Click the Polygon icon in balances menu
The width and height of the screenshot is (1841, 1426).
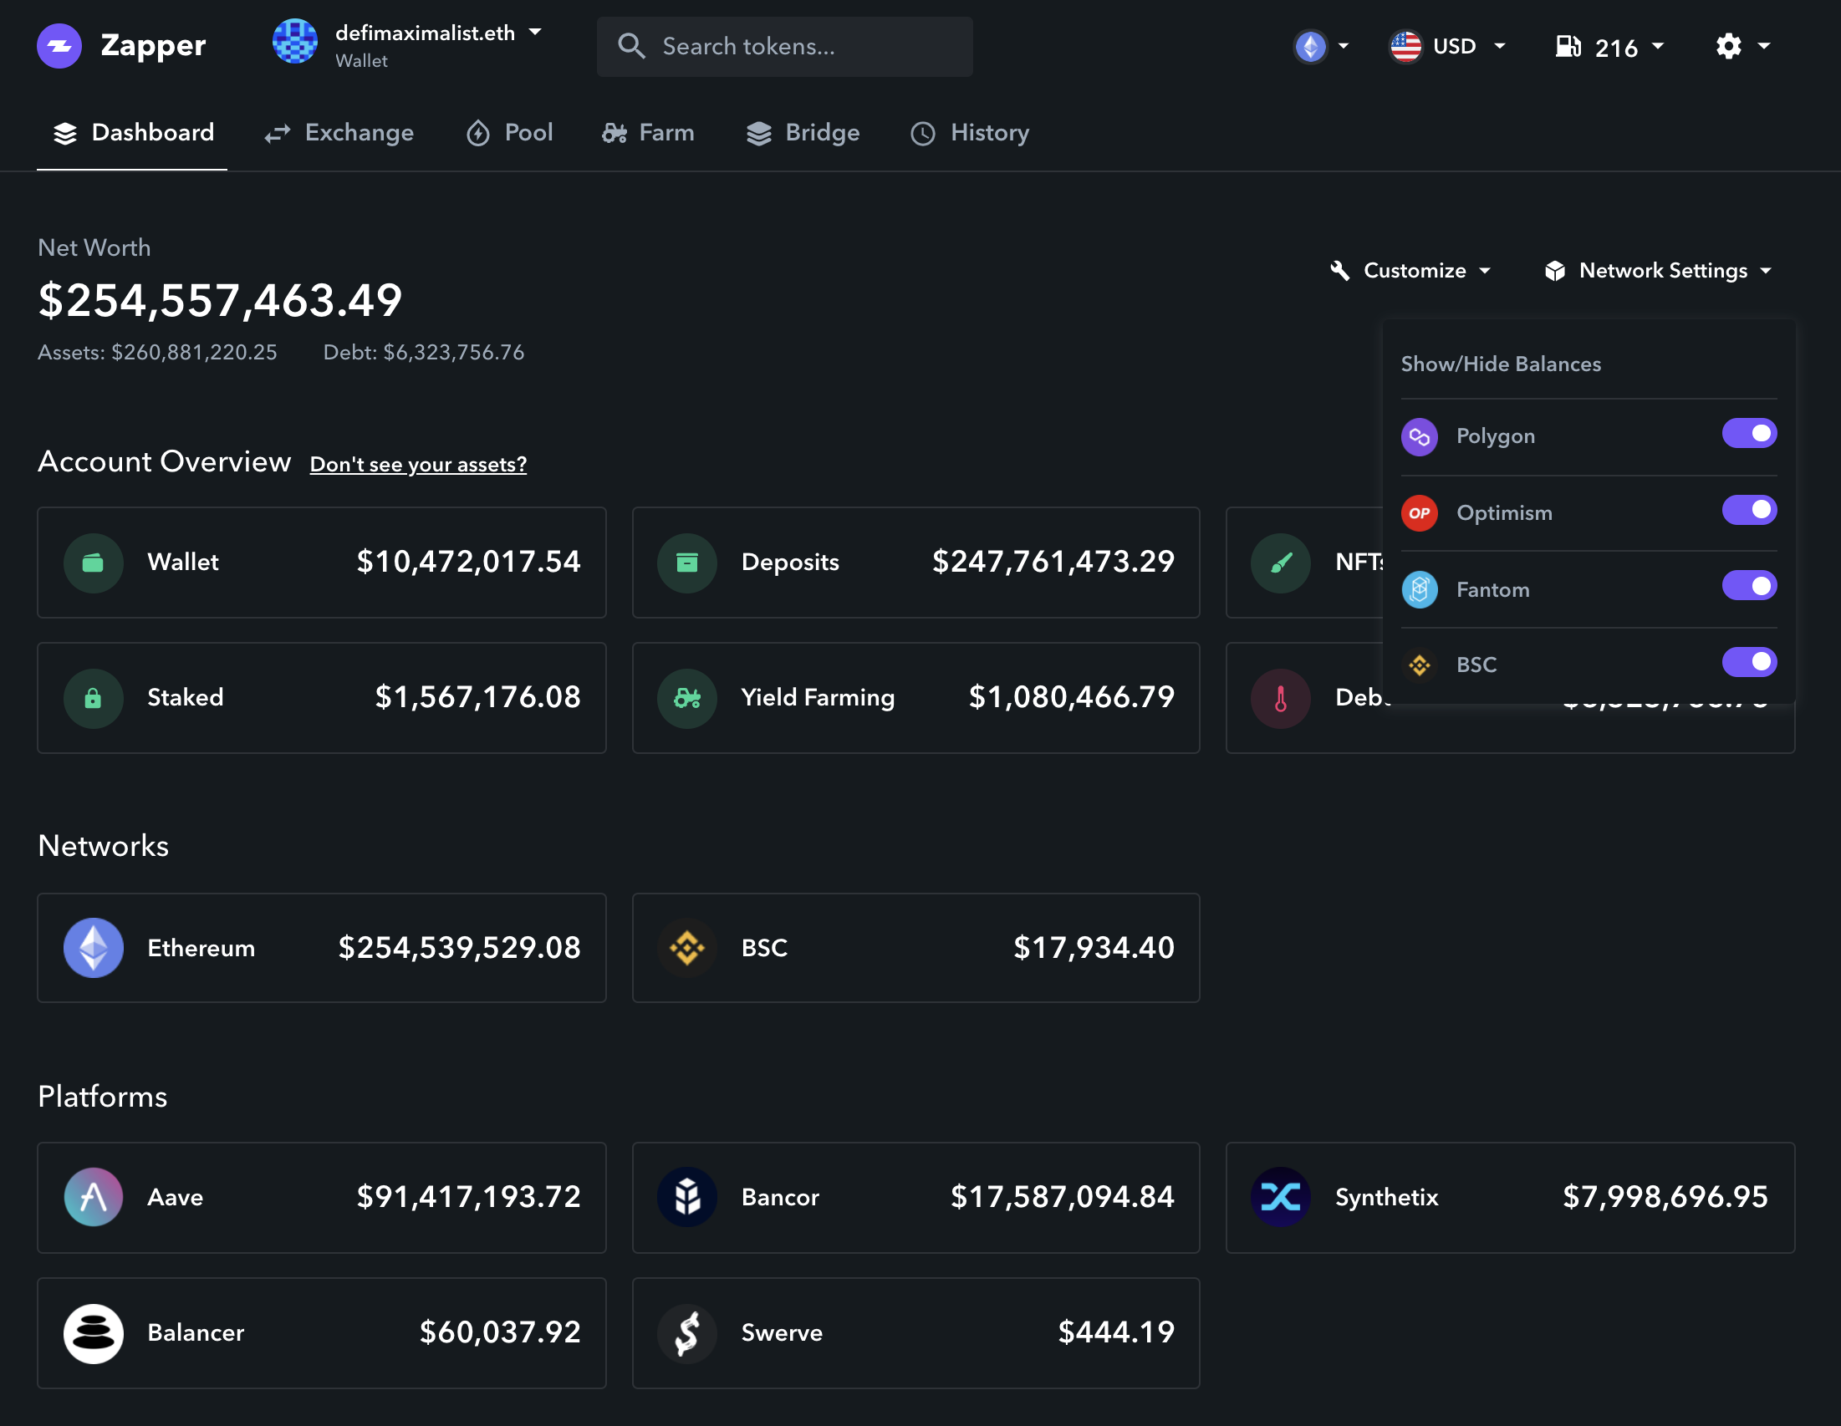[x=1420, y=437]
